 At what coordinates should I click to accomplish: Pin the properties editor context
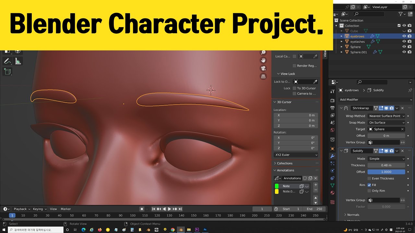point(410,90)
